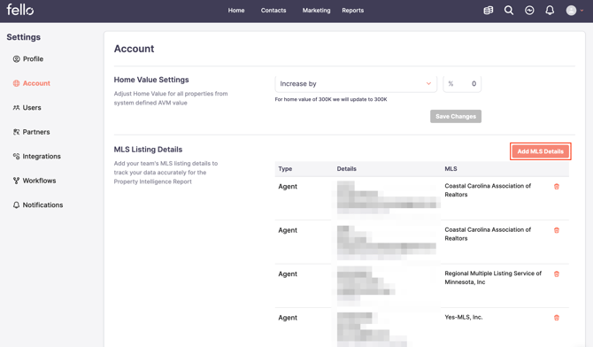Open the Contacts menu item

click(x=273, y=11)
